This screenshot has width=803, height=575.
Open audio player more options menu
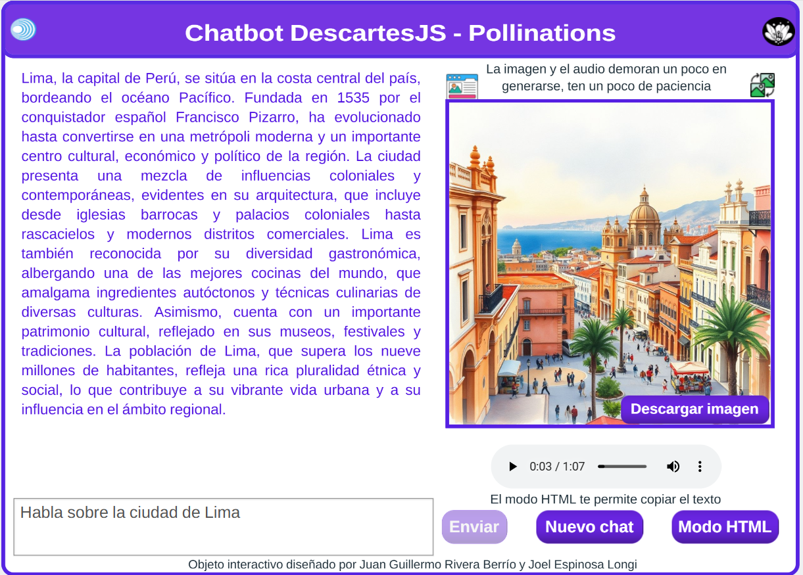pos(700,467)
